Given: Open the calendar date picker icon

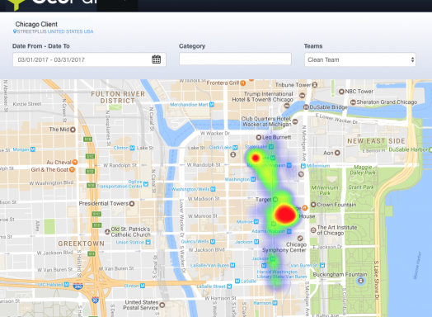Looking at the screenshot, I should pos(156,59).
